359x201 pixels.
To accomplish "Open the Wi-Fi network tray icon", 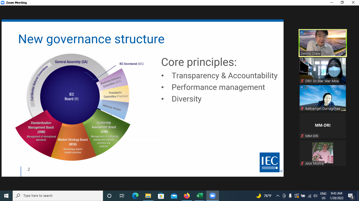I will coord(310,196).
